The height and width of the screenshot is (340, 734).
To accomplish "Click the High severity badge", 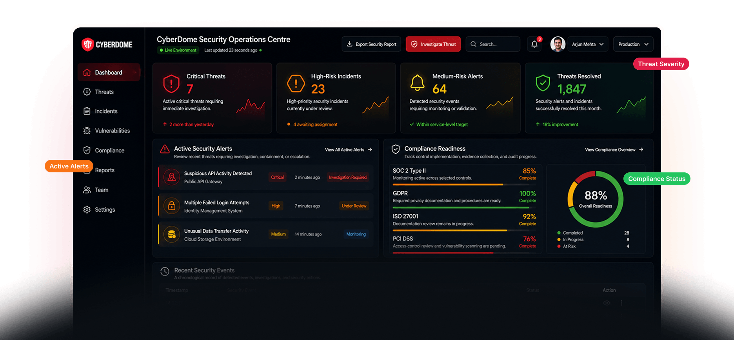I will (276, 206).
